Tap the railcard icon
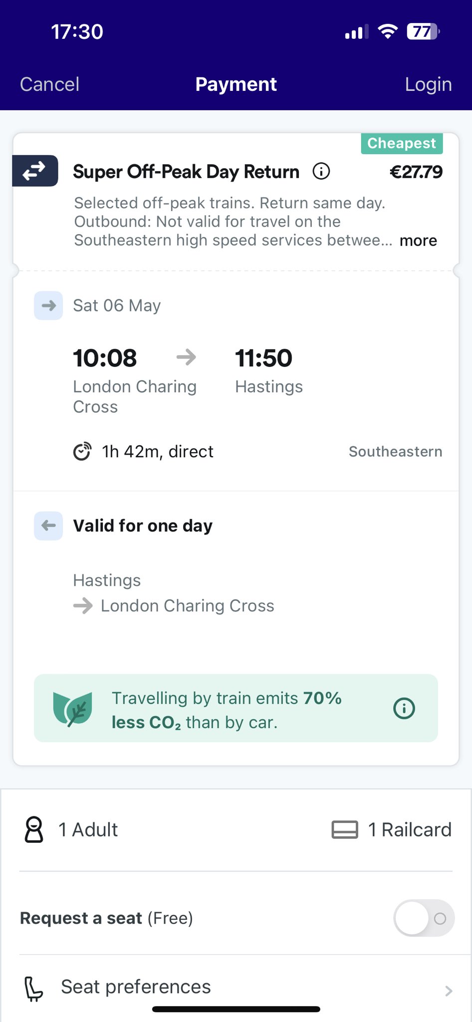This screenshot has width=472, height=1022. 345,829
